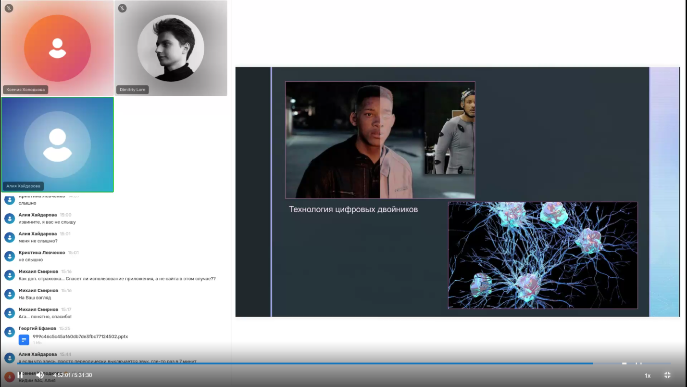Open Ксения Холодкова participant tile
Viewport: 687px width, 387px height.
coord(57,48)
